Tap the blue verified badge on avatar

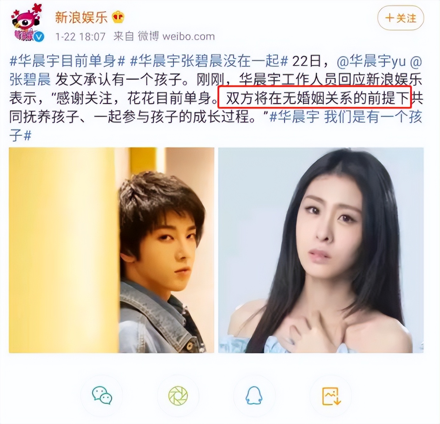pos(39,37)
